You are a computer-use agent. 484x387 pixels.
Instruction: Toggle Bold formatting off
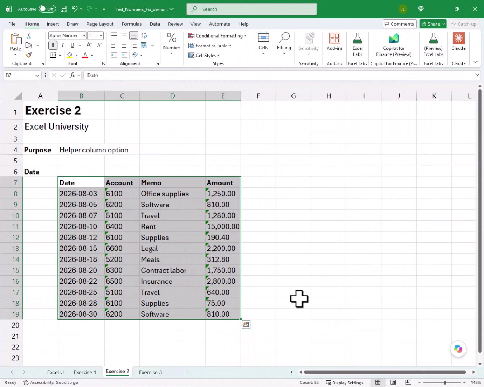tap(53, 45)
